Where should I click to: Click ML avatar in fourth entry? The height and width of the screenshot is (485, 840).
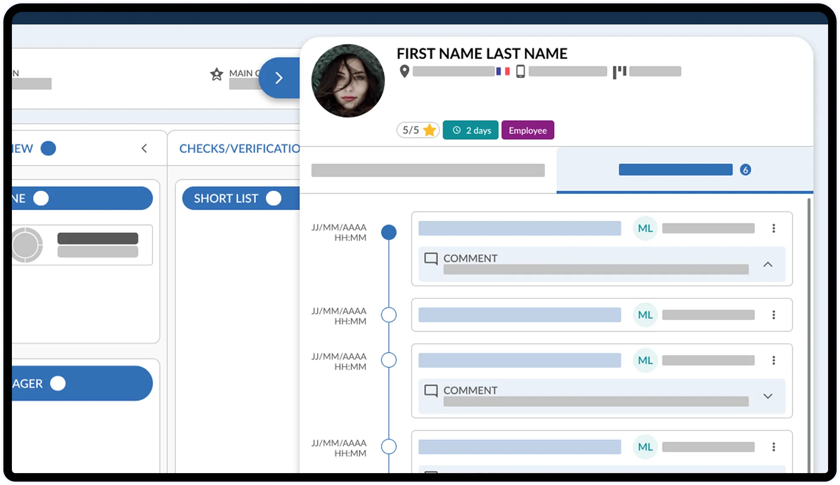click(x=645, y=447)
